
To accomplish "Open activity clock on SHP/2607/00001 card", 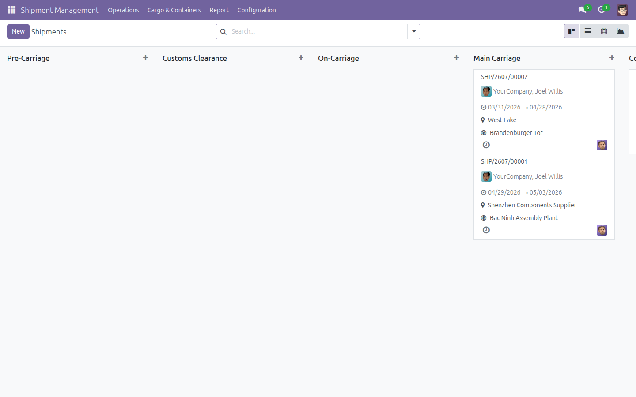I will (x=486, y=230).
